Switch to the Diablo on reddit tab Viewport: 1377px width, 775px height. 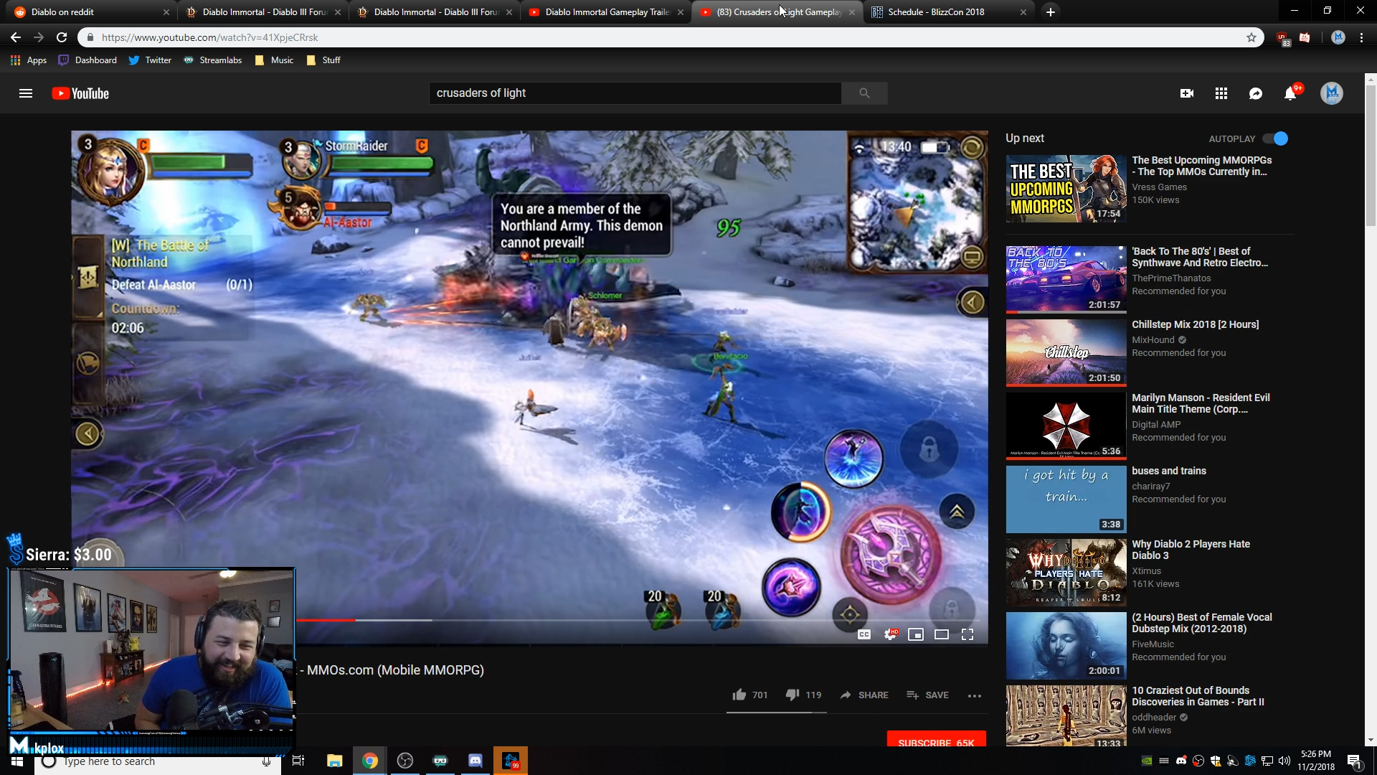pos(86,11)
